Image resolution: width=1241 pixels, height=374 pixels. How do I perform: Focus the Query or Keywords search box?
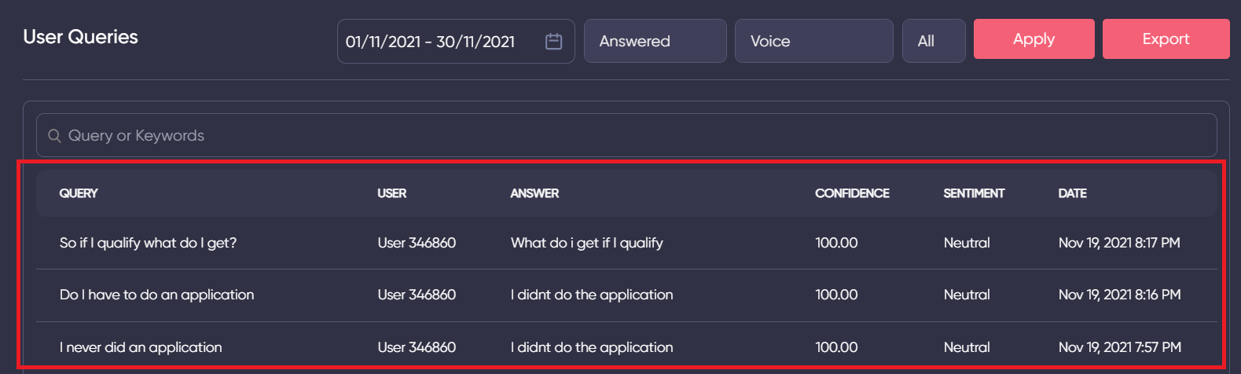coord(629,136)
